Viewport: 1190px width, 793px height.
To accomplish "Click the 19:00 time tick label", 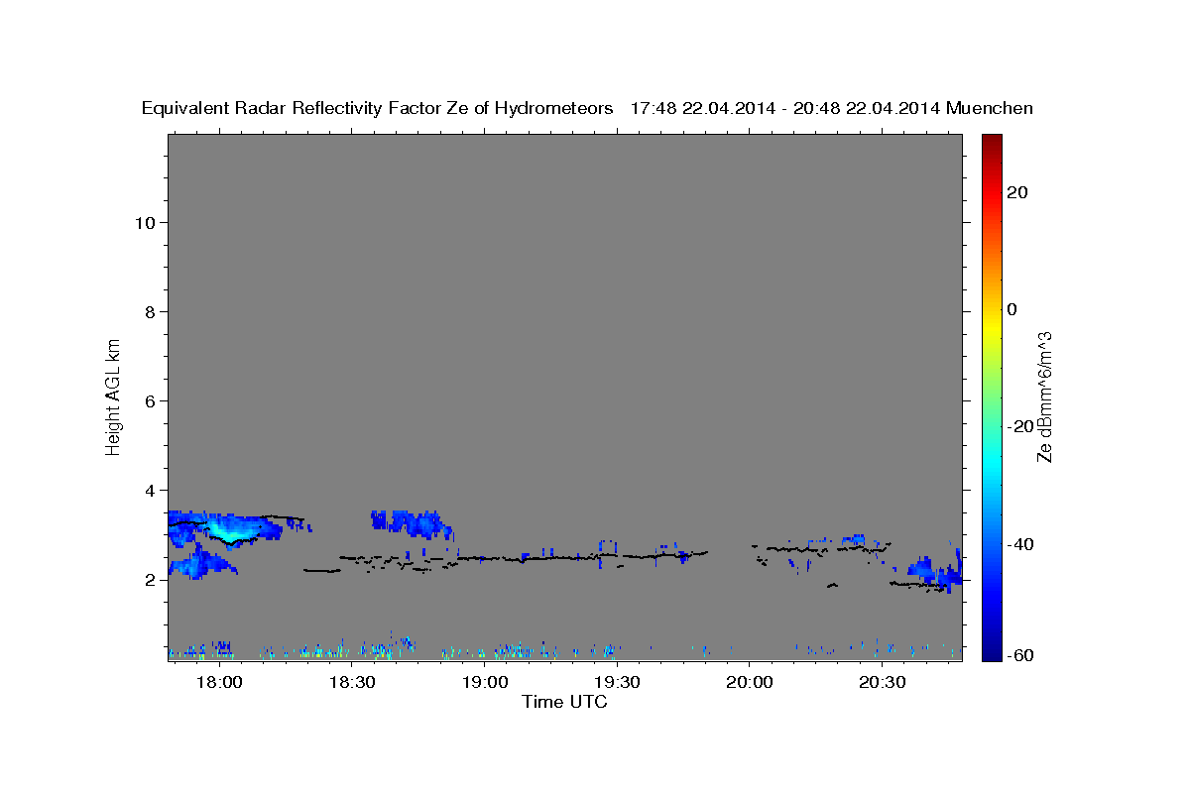I will pyautogui.click(x=484, y=684).
